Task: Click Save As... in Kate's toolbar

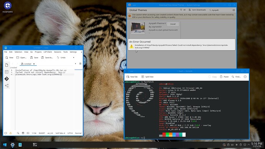Action: (x=47, y=58)
